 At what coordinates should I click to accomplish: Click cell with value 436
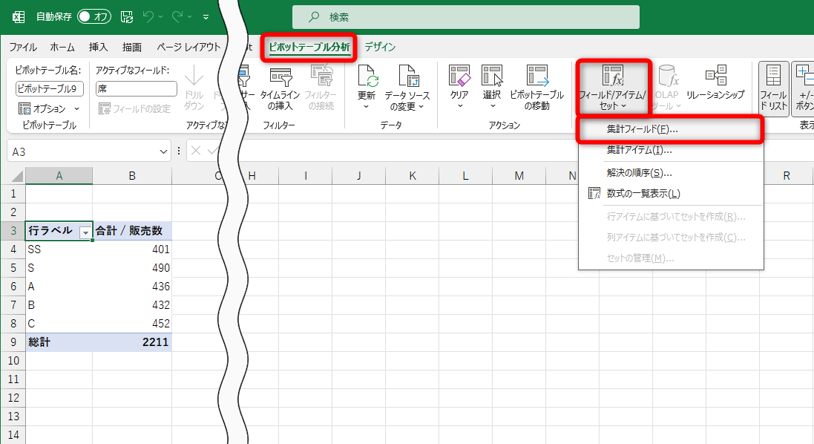point(132,287)
